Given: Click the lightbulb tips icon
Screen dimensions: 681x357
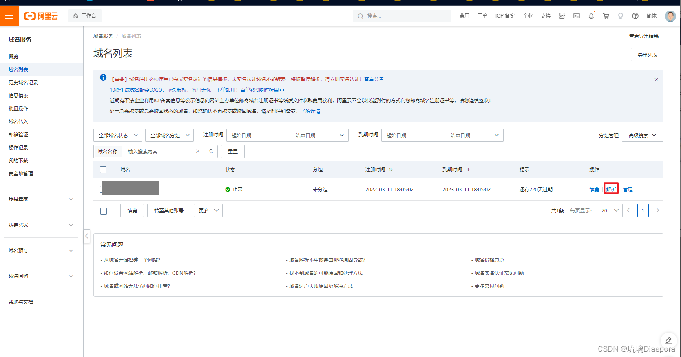Looking at the screenshot, I should coord(621,16).
